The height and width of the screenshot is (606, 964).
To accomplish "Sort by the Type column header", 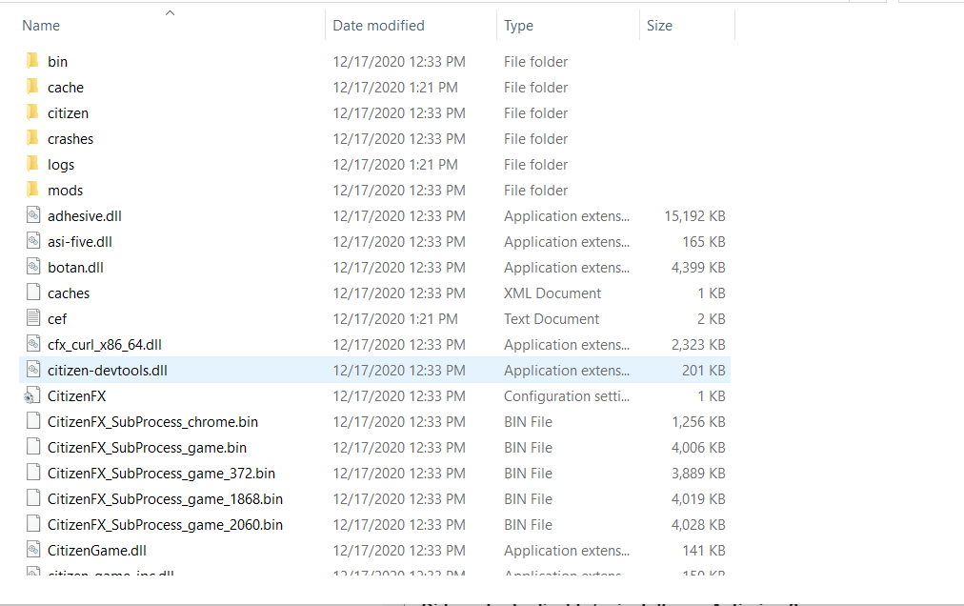I will (x=518, y=26).
